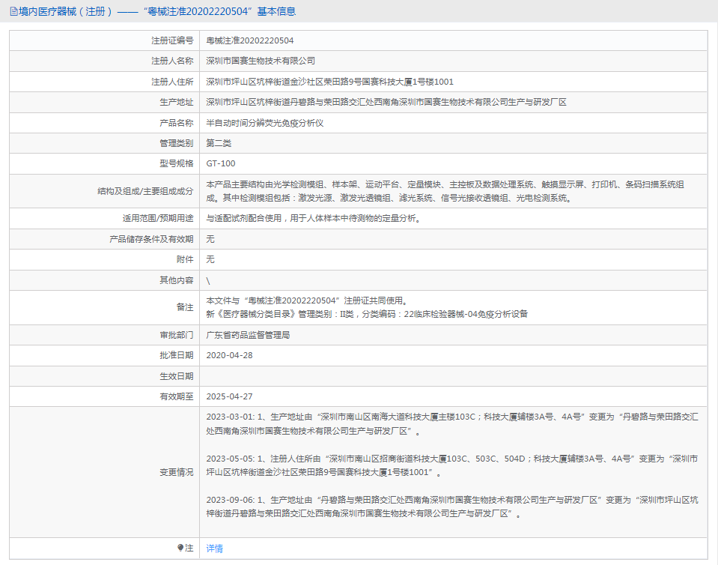Select the 生产地址 value text

pos(386,102)
